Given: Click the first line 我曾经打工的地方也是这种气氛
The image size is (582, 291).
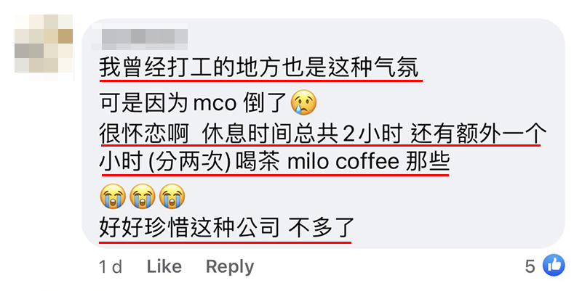Looking at the screenshot, I should 259,68.
